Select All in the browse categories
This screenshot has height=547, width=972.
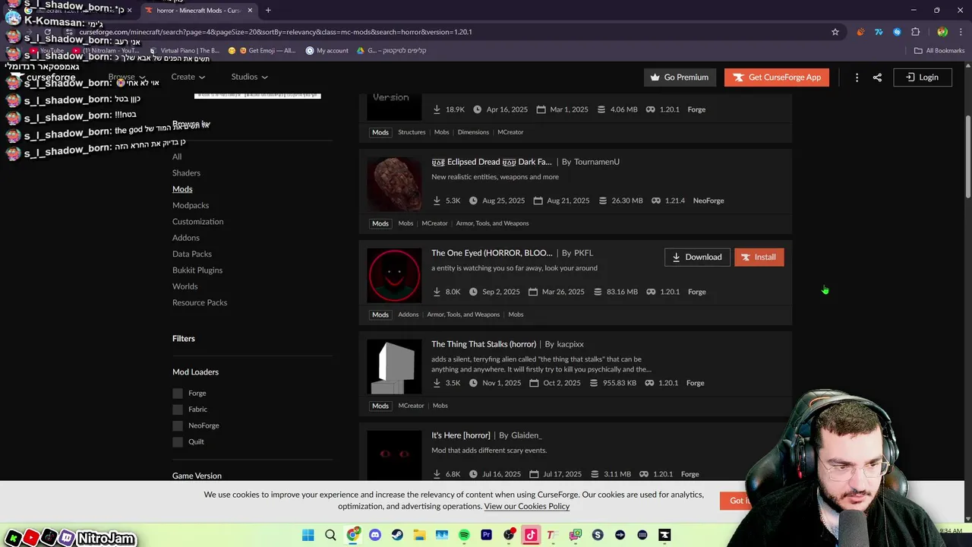177,157
